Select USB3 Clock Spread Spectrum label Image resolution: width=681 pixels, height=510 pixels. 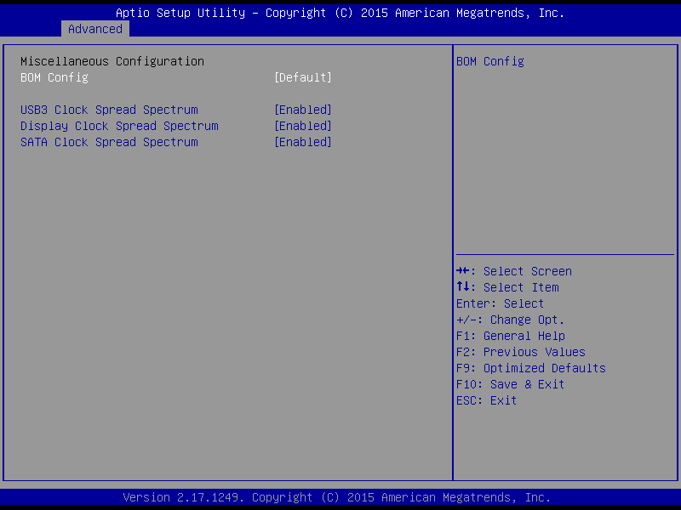tap(109, 110)
